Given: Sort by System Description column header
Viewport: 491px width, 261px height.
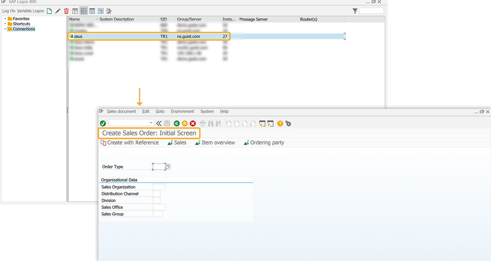Looking at the screenshot, I should tap(128, 19).
